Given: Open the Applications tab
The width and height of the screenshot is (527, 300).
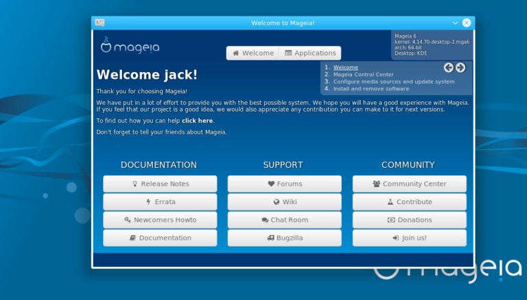Looking at the screenshot, I should [x=310, y=53].
